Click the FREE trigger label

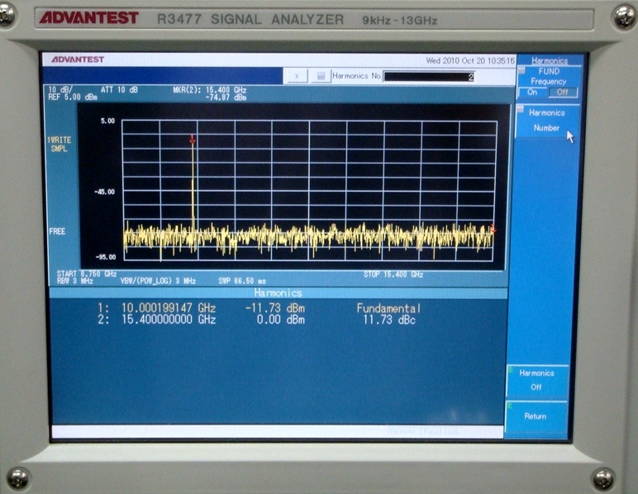coord(57,231)
